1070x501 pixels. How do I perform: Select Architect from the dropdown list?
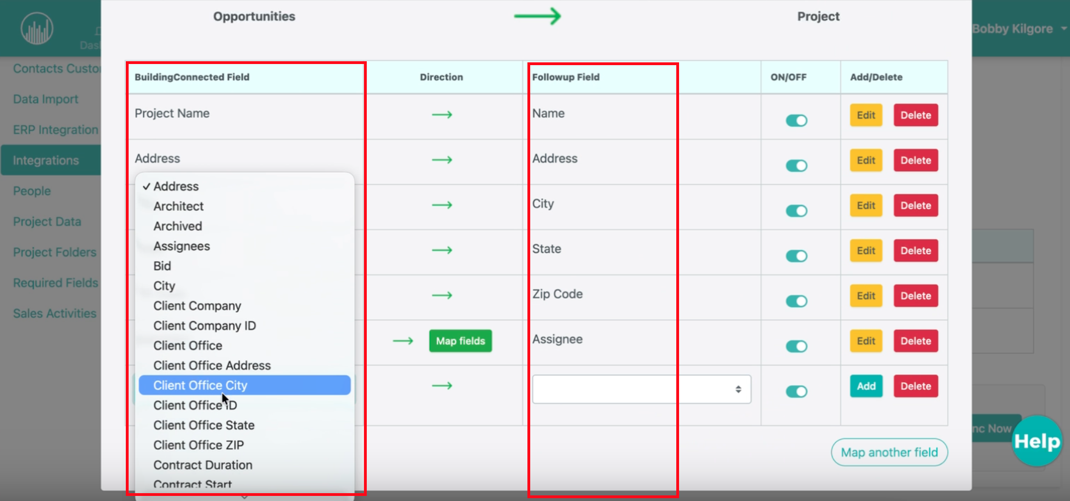click(245, 206)
